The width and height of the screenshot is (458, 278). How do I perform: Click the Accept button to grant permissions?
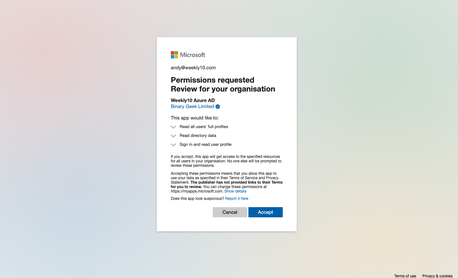[x=265, y=212]
